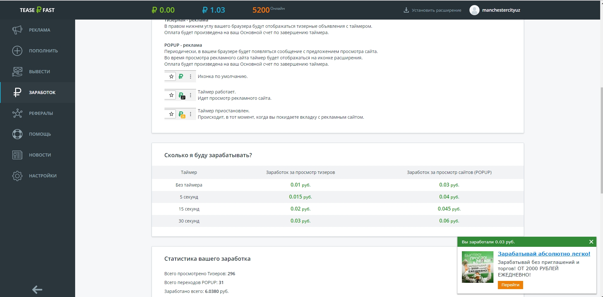603x297 pixels.
Task: Open the Настройки gear icon
Action: click(x=17, y=176)
